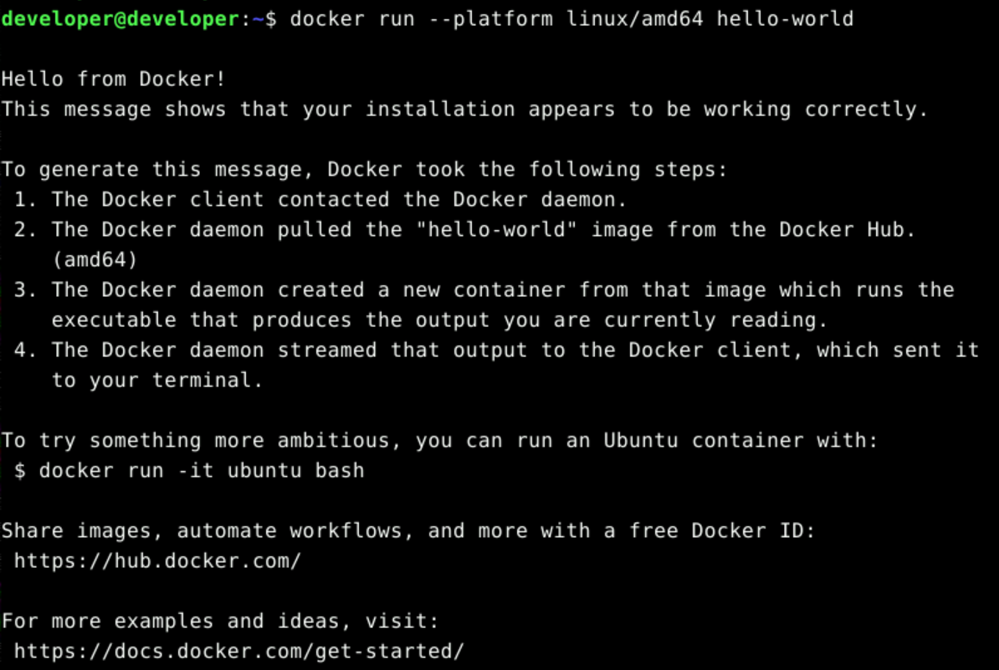The height and width of the screenshot is (670, 999).
Task: Click 'To try something more ambitious' line
Action: 439,441
